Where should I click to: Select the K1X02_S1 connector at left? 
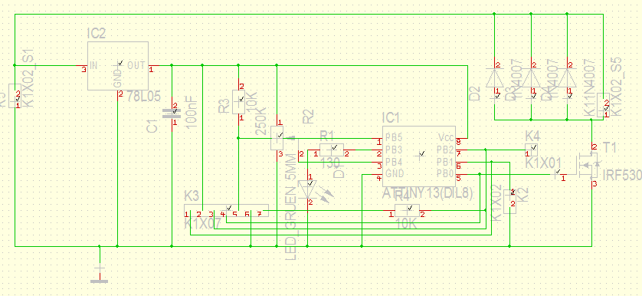(15, 96)
